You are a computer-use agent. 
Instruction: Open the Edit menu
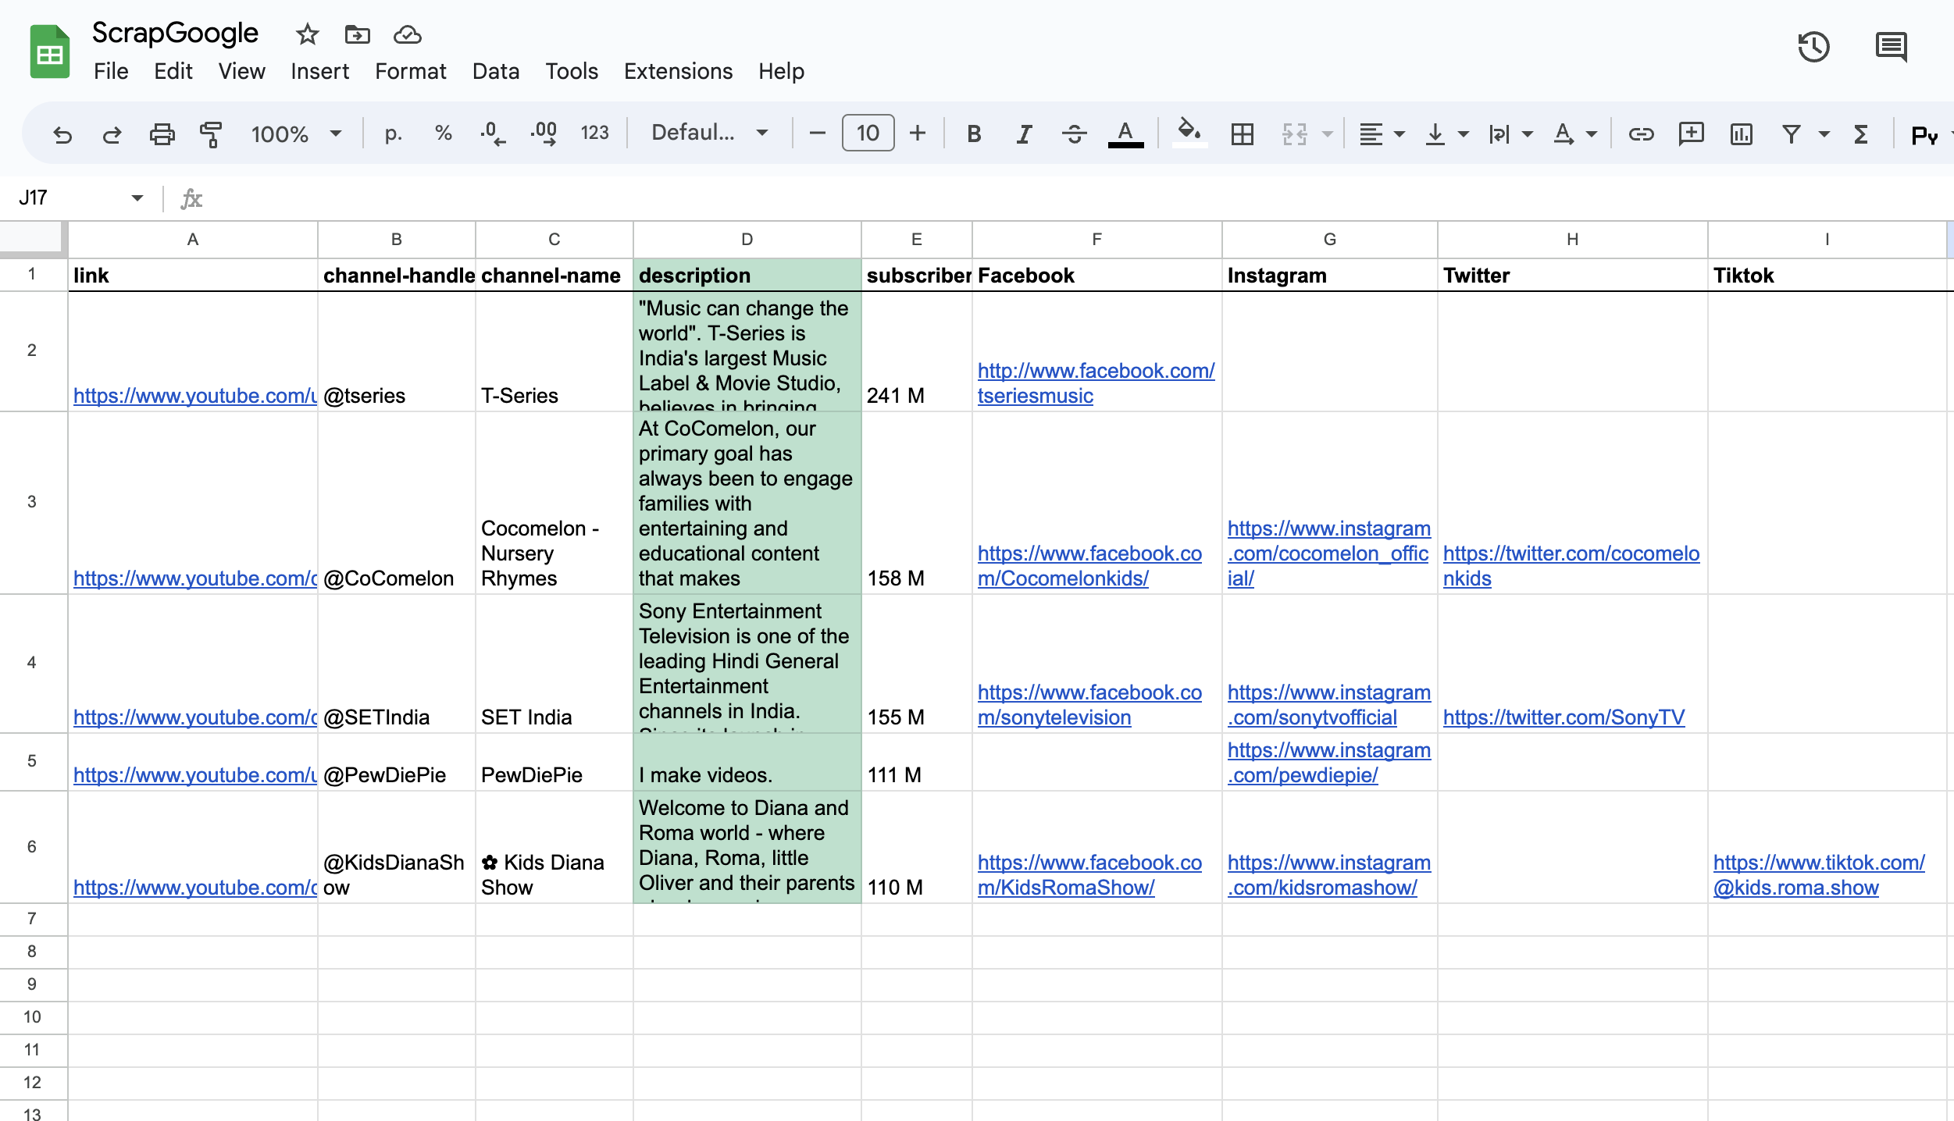(173, 71)
